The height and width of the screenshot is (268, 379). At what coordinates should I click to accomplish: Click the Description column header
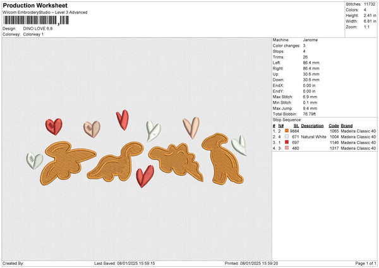[312, 126]
